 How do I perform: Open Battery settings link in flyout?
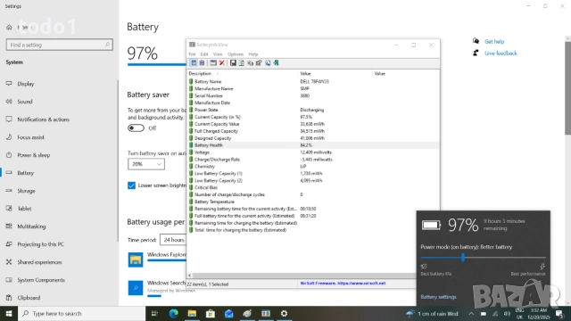coord(438,297)
